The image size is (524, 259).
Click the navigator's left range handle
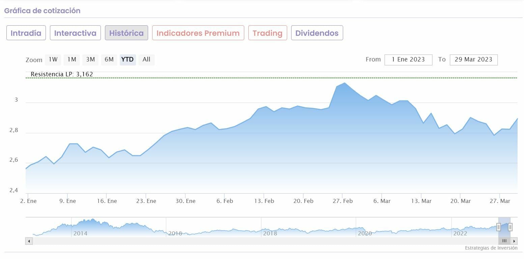tap(499, 227)
